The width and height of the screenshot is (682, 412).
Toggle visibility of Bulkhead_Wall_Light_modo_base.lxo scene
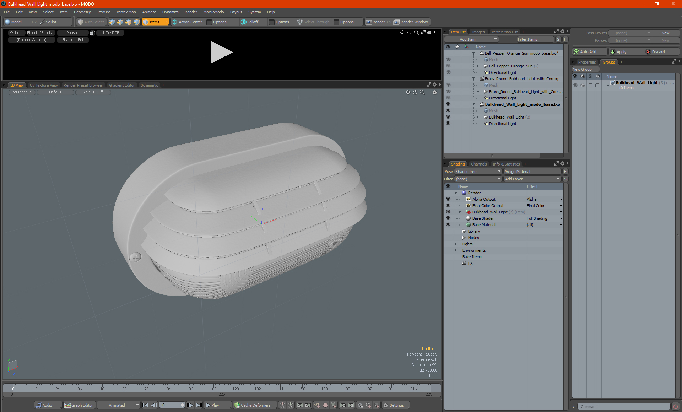point(448,104)
